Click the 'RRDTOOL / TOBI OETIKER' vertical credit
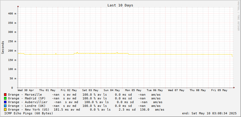241x117 pixels. coord(238,16)
